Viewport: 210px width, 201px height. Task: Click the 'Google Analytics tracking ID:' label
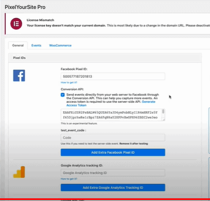click(82, 166)
